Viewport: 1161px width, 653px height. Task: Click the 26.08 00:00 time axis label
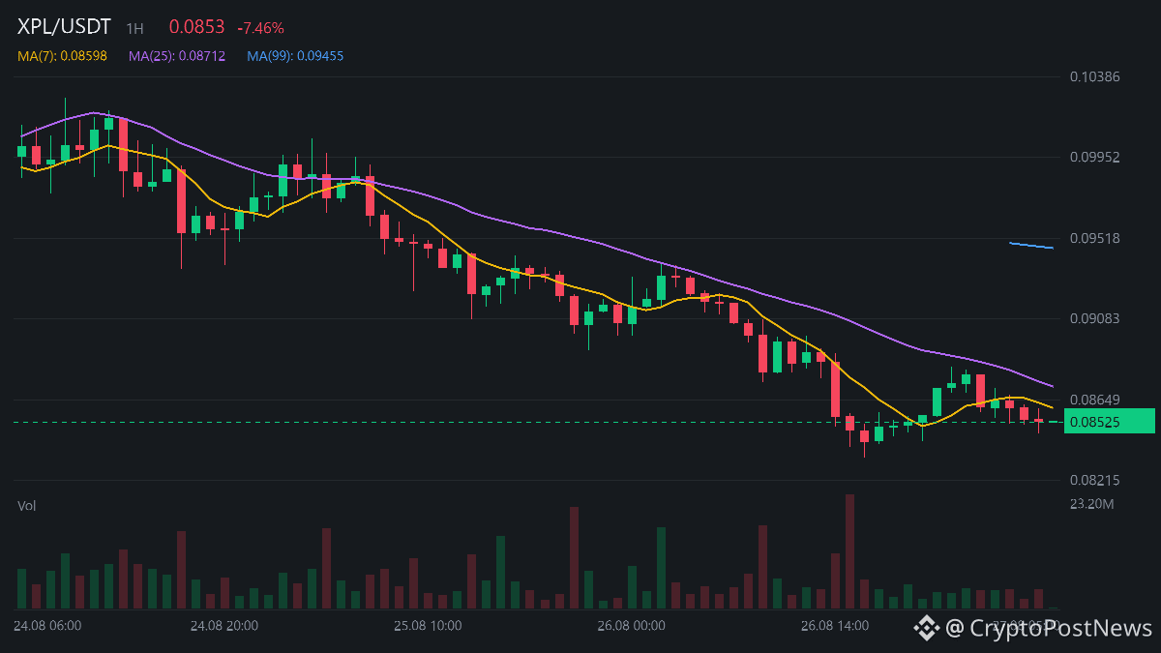tap(631, 626)
